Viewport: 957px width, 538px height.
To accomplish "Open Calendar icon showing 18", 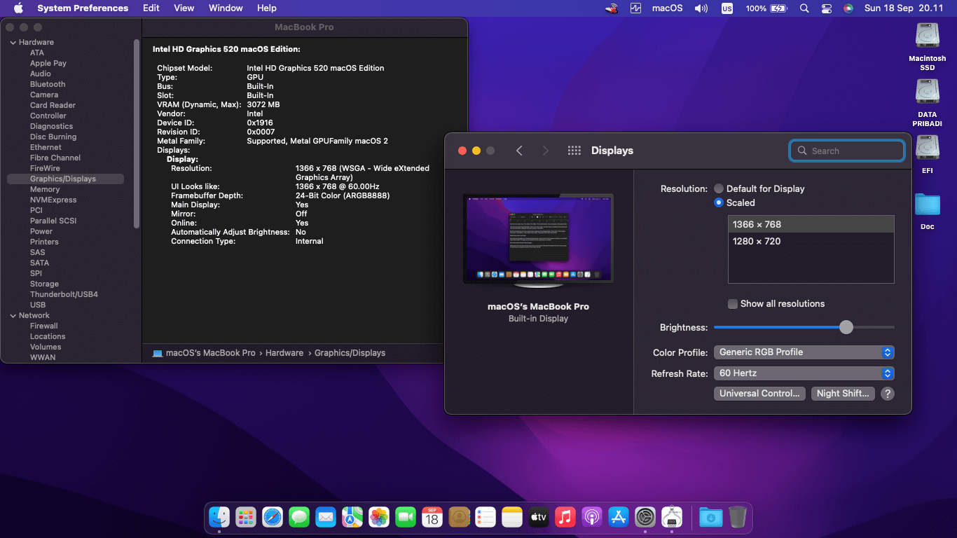I will click(432, 518).
